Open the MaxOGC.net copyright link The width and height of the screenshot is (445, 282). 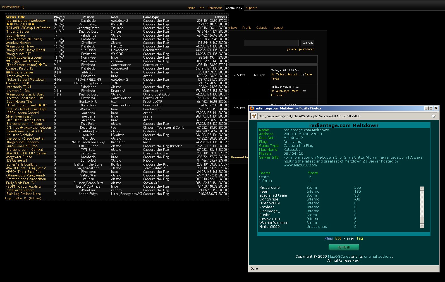pos(339,256)
